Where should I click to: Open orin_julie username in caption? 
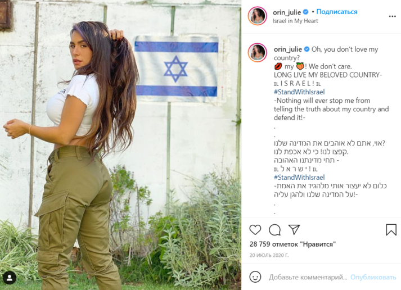pyautogui.click(x=288, y=49)
